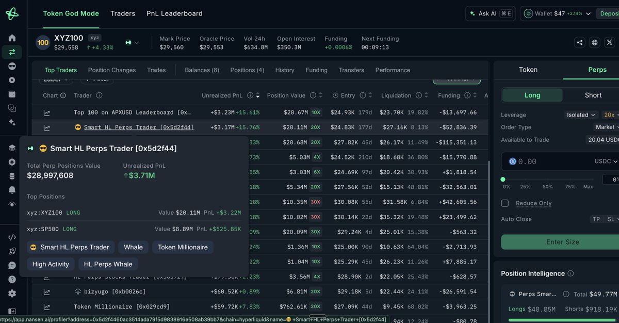The height and width of the screenshot is (323, 619).
Task: Click the Ask AI button
Action: pyautogui.click(x=490, y=14)
